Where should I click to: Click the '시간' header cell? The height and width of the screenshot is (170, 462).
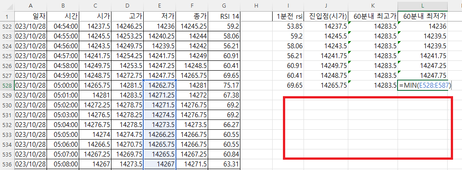pyautogui.click(x=63, y=16)
